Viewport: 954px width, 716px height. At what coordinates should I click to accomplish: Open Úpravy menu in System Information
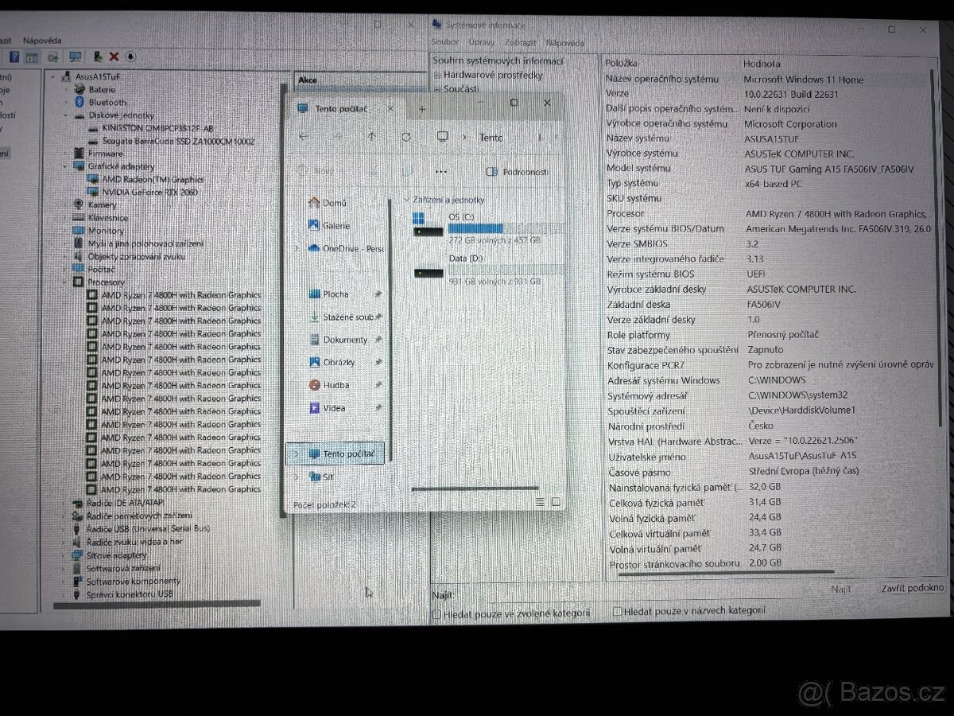(x=482, y=42)
